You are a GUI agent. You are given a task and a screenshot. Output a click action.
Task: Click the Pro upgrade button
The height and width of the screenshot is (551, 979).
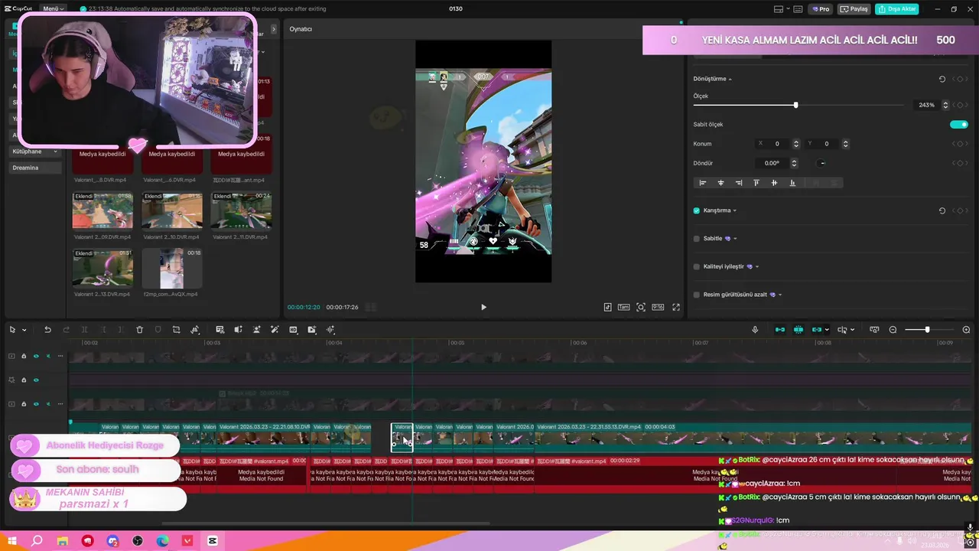click(x=821, y=9)
